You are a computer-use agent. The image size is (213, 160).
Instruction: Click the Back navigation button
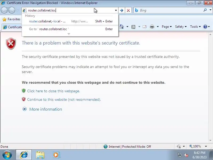4,10
